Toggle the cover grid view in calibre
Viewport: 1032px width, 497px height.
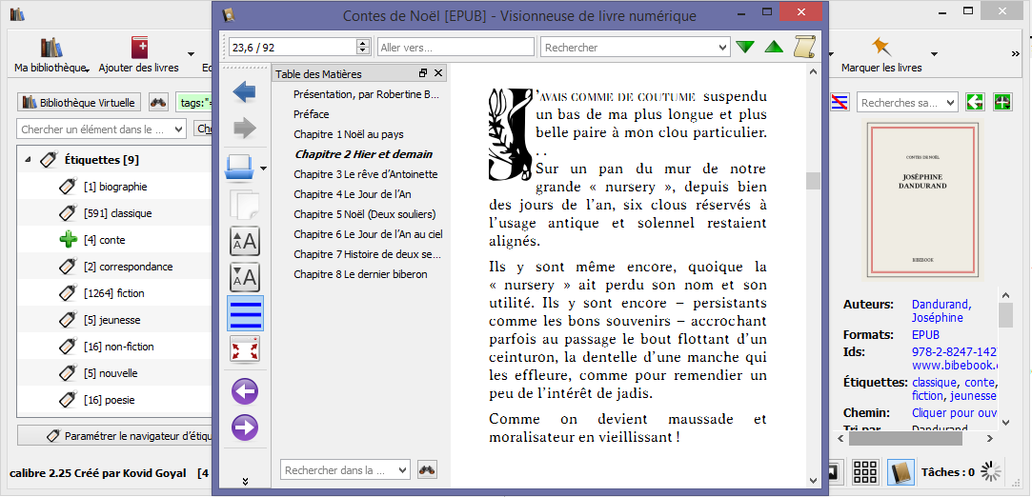tap(865, 472)
